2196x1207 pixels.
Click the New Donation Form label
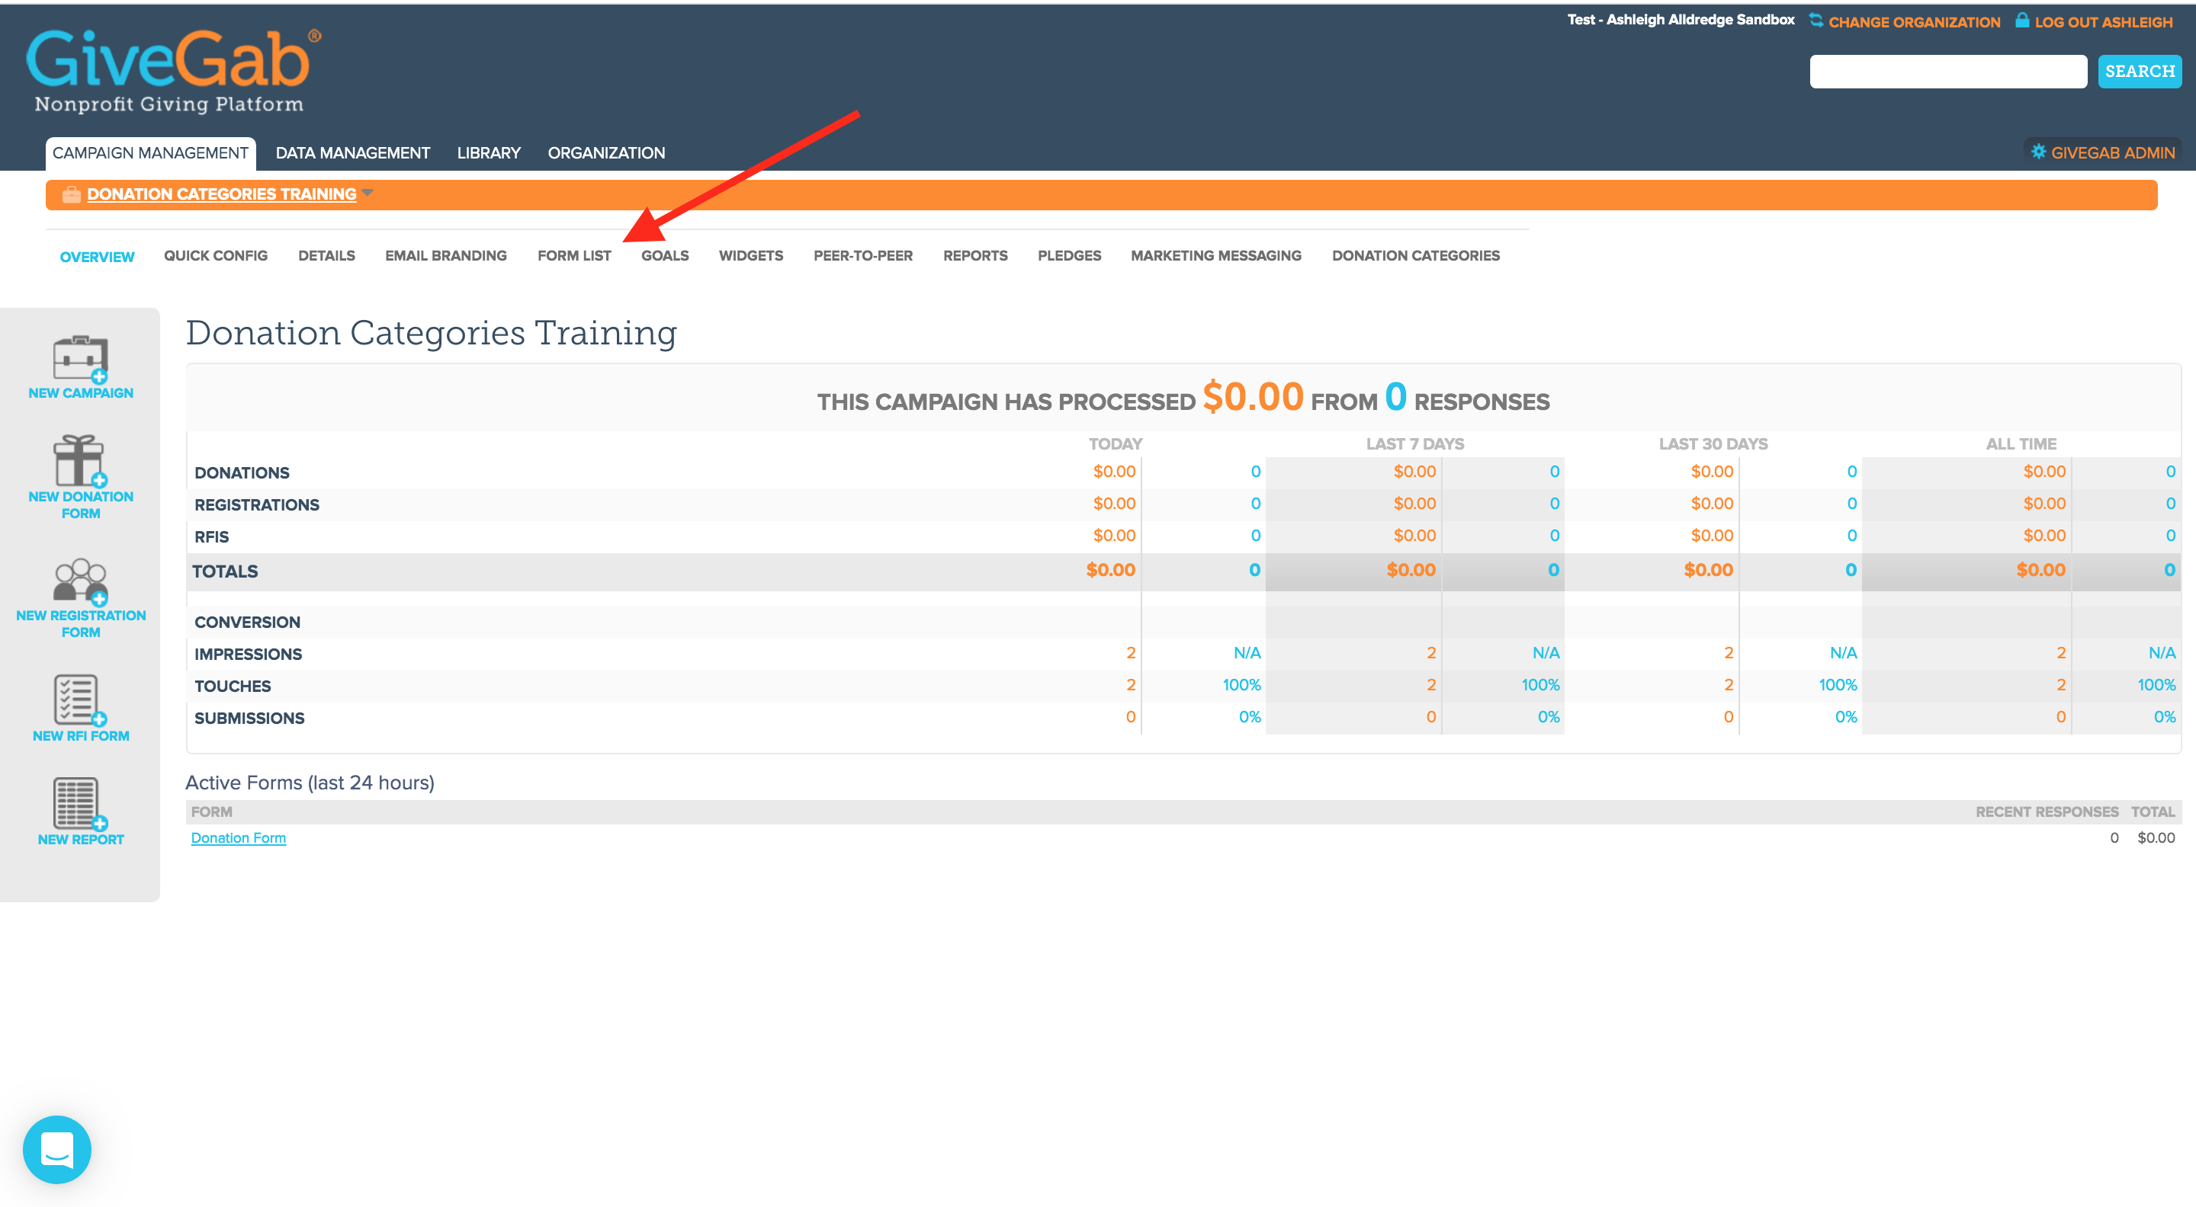[81, 505]
